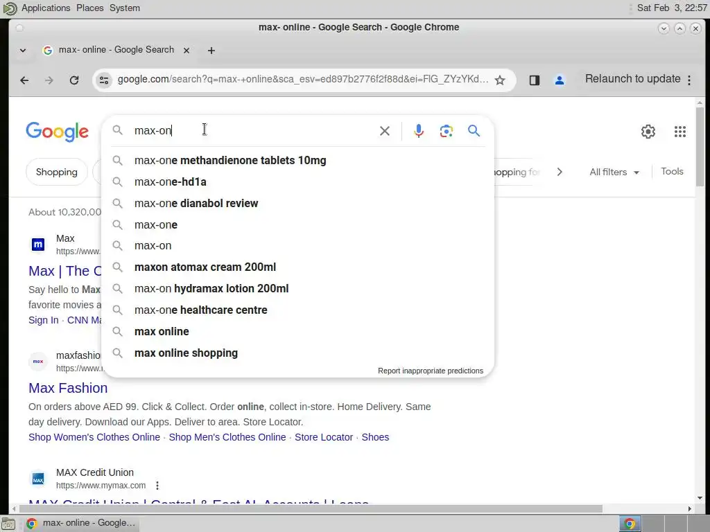Choose the plain max-on suggestion

(x=298, y=246)
